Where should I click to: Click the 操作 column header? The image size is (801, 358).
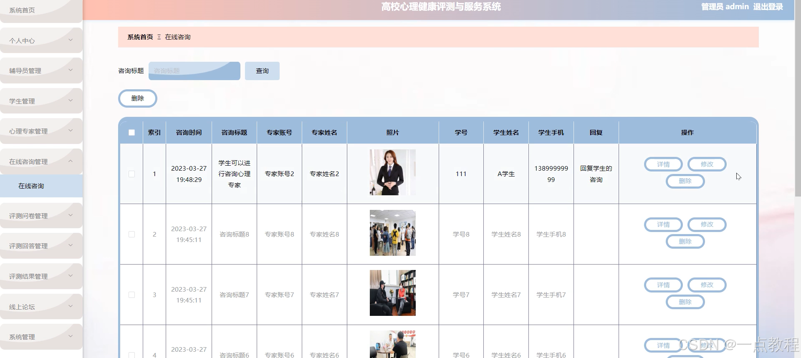pos(687,133)
